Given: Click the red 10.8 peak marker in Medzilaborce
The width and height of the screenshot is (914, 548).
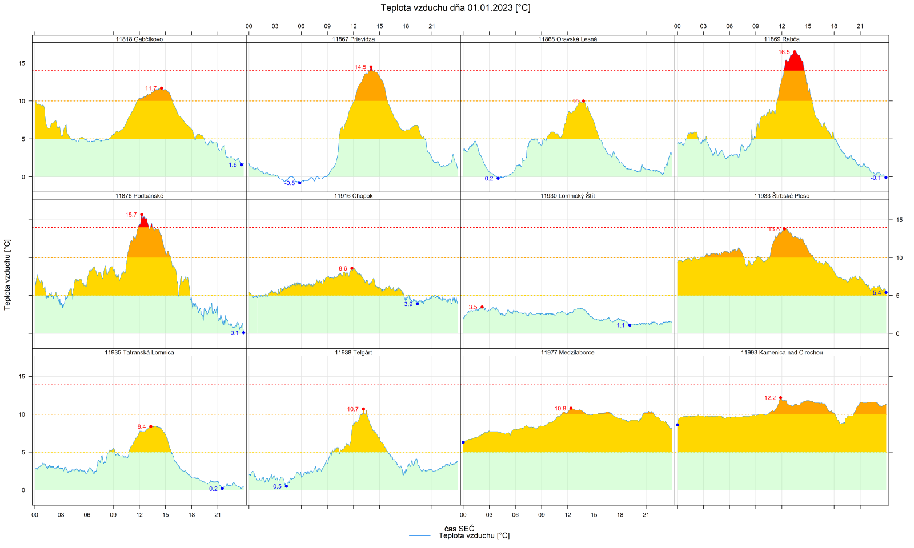Looking at the screenshot, I should coord(571,408).
